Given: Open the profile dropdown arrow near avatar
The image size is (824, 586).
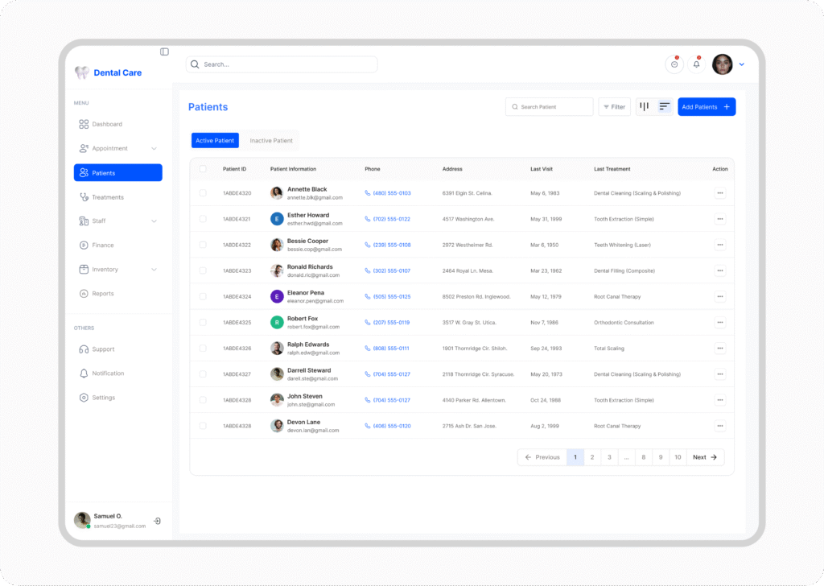Looking at the screenshot, I should coord(742,64).
